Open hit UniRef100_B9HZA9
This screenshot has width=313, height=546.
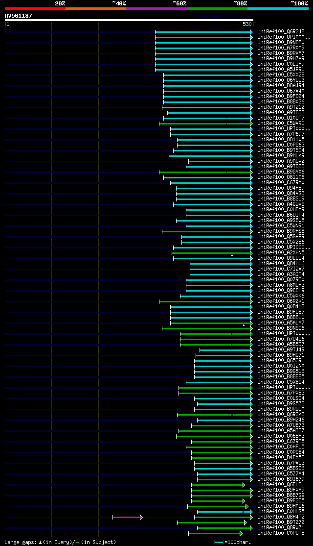(x=281, y=58)
